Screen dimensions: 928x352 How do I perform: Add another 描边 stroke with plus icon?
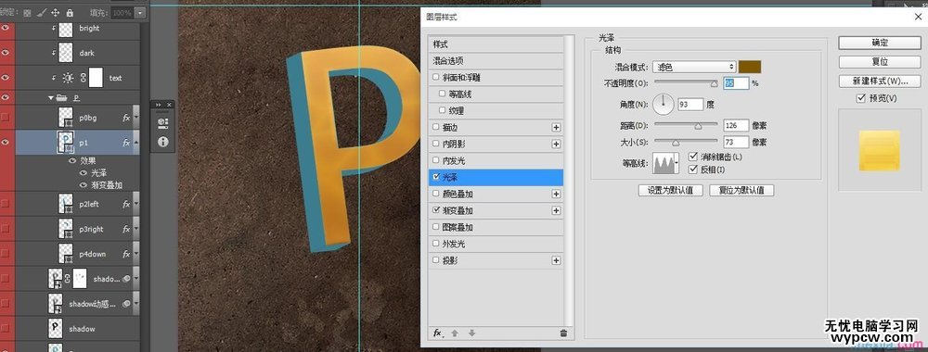click(556, 127)
